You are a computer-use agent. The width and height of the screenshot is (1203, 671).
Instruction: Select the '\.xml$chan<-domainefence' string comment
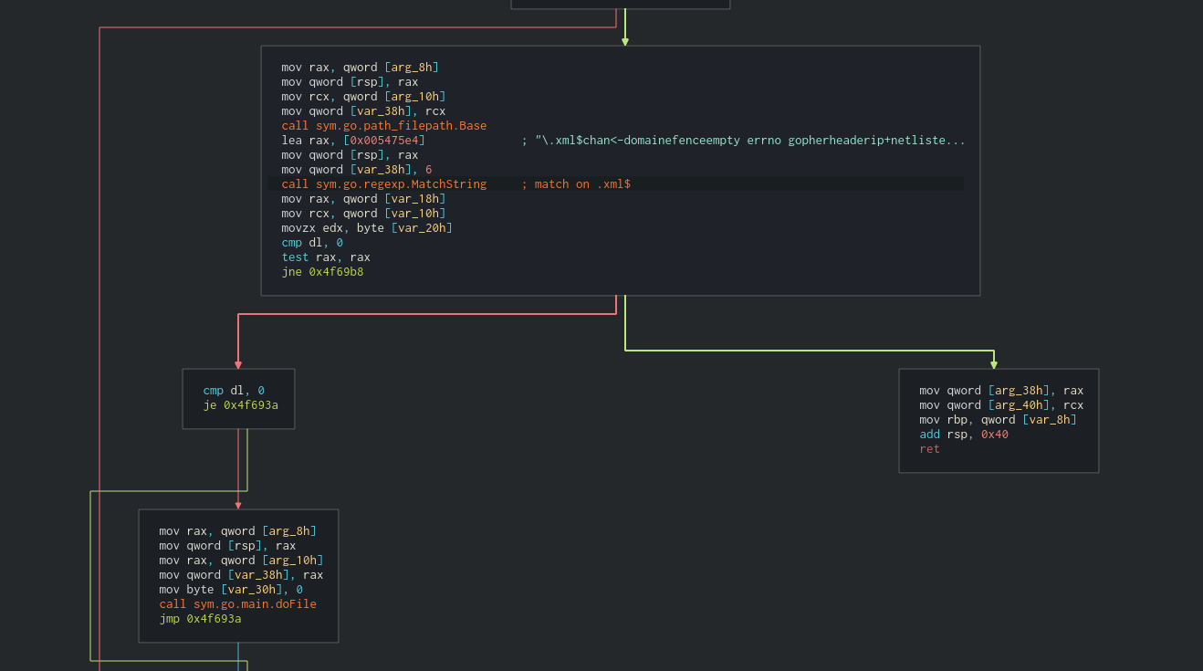(743, 141)
